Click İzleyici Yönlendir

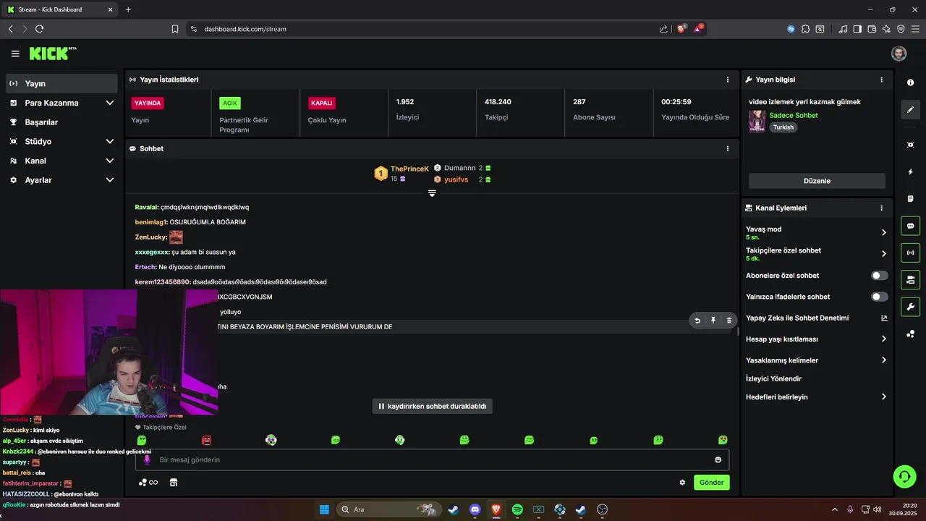point(773,378)
